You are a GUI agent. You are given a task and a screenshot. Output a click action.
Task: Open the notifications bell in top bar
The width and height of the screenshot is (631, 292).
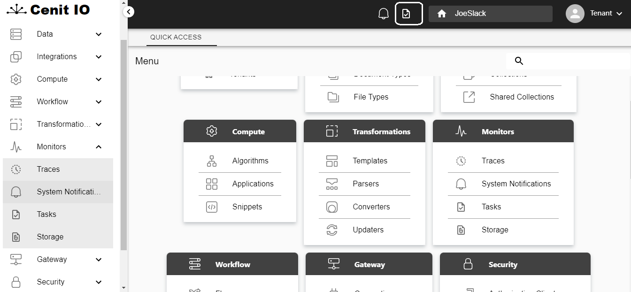[384, 14]
